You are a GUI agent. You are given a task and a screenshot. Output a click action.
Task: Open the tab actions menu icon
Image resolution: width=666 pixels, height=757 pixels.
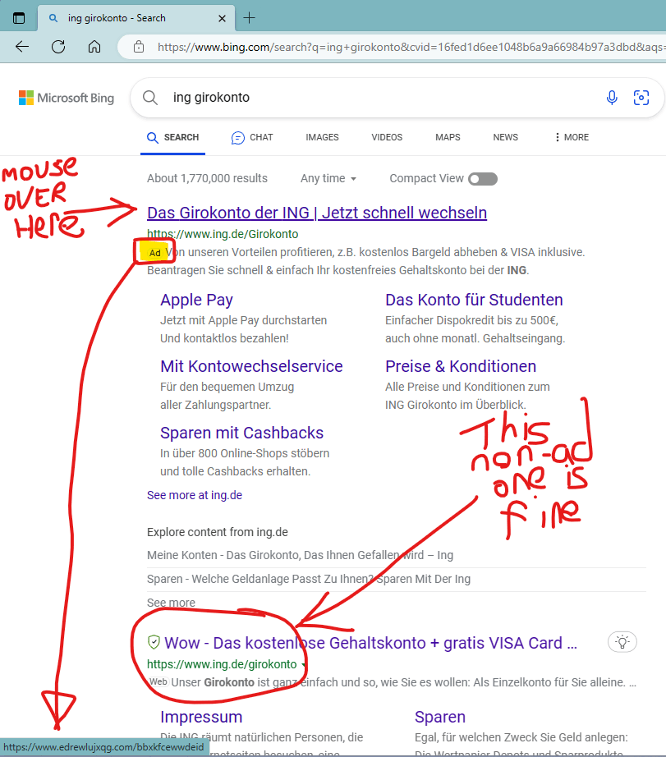click(x=19, y=18)
